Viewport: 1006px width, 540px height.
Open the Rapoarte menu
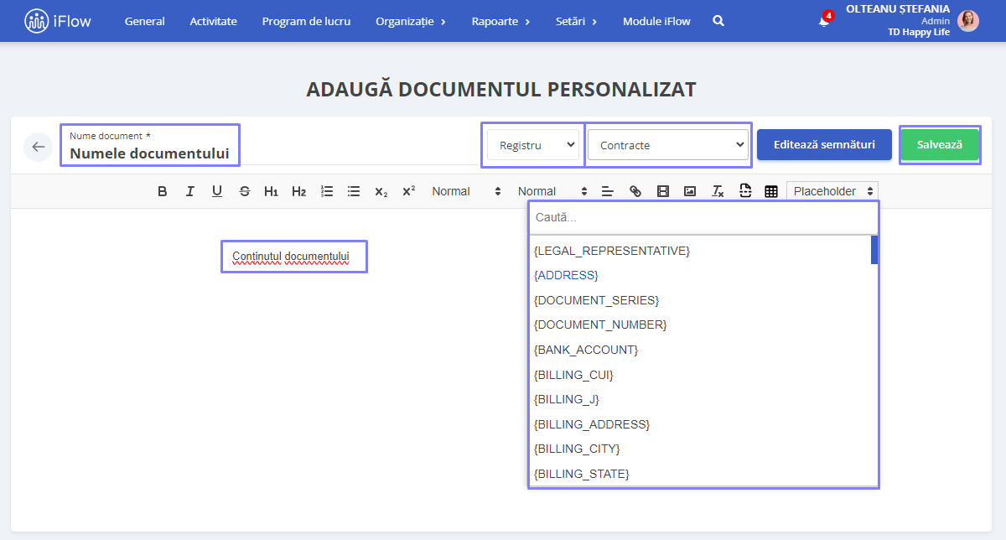pyautogui.click(x=500, y=21)
